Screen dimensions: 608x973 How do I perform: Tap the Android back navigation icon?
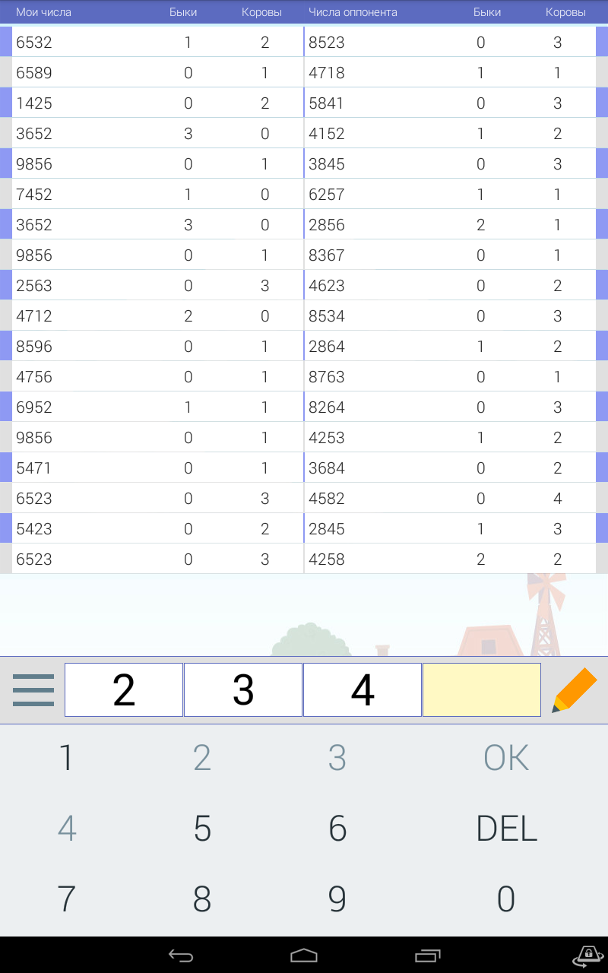point(181,956)
